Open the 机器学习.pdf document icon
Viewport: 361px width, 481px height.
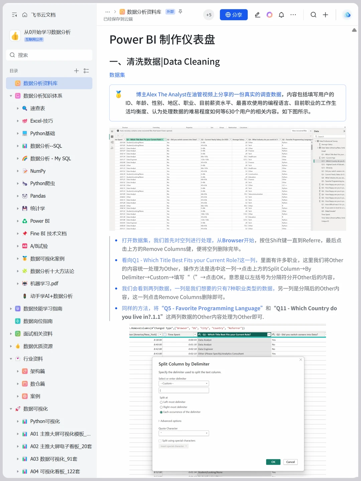24,283
